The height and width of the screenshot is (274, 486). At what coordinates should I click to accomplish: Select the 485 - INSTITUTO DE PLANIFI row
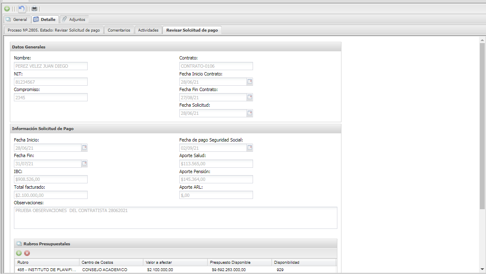tap(47, 269)
